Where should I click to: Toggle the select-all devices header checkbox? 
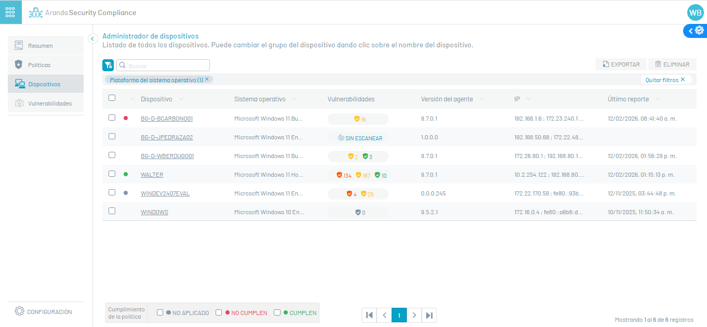pos(112,98)
